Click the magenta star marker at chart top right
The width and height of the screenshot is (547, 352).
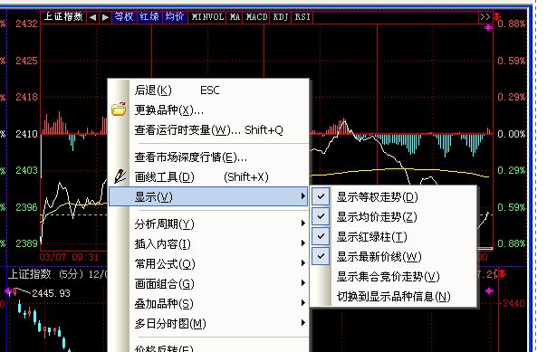pyautogui.click(x=488, y=27)
